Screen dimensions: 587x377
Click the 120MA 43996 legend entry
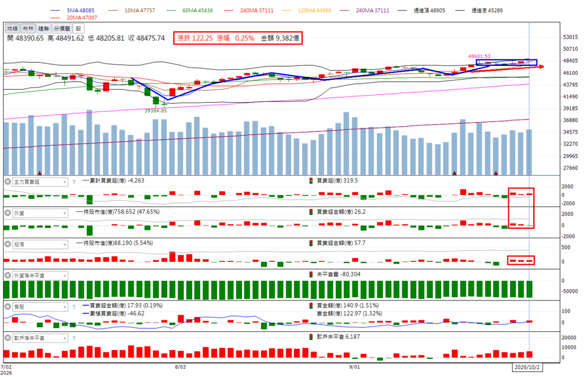tap(307, 10)
